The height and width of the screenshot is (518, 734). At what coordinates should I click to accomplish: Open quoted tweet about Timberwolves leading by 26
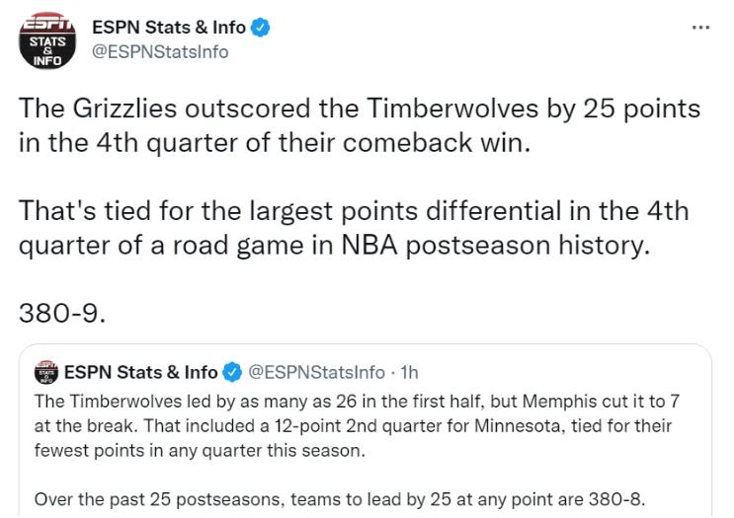pos(366,430)
